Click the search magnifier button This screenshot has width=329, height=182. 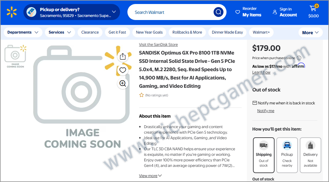[218, 12]
